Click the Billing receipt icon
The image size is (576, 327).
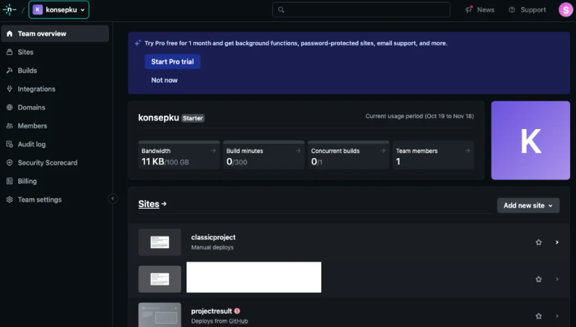(9, 181)
